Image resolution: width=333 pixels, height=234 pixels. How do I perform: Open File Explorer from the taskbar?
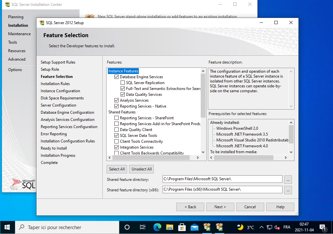tap(169, 227)
